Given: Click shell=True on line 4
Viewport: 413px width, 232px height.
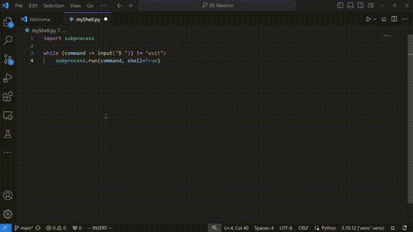Looking at the screenshot, I should click(x=142, y=61).
